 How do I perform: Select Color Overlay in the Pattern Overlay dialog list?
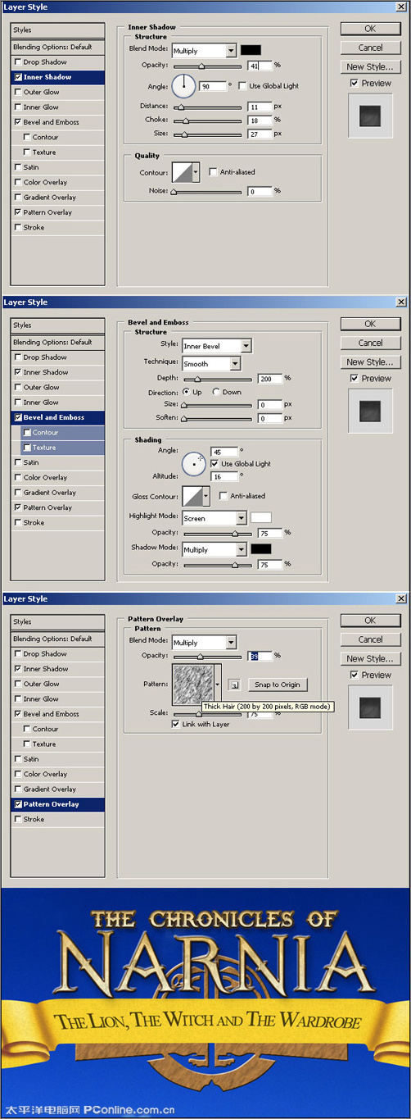point(58,774)
